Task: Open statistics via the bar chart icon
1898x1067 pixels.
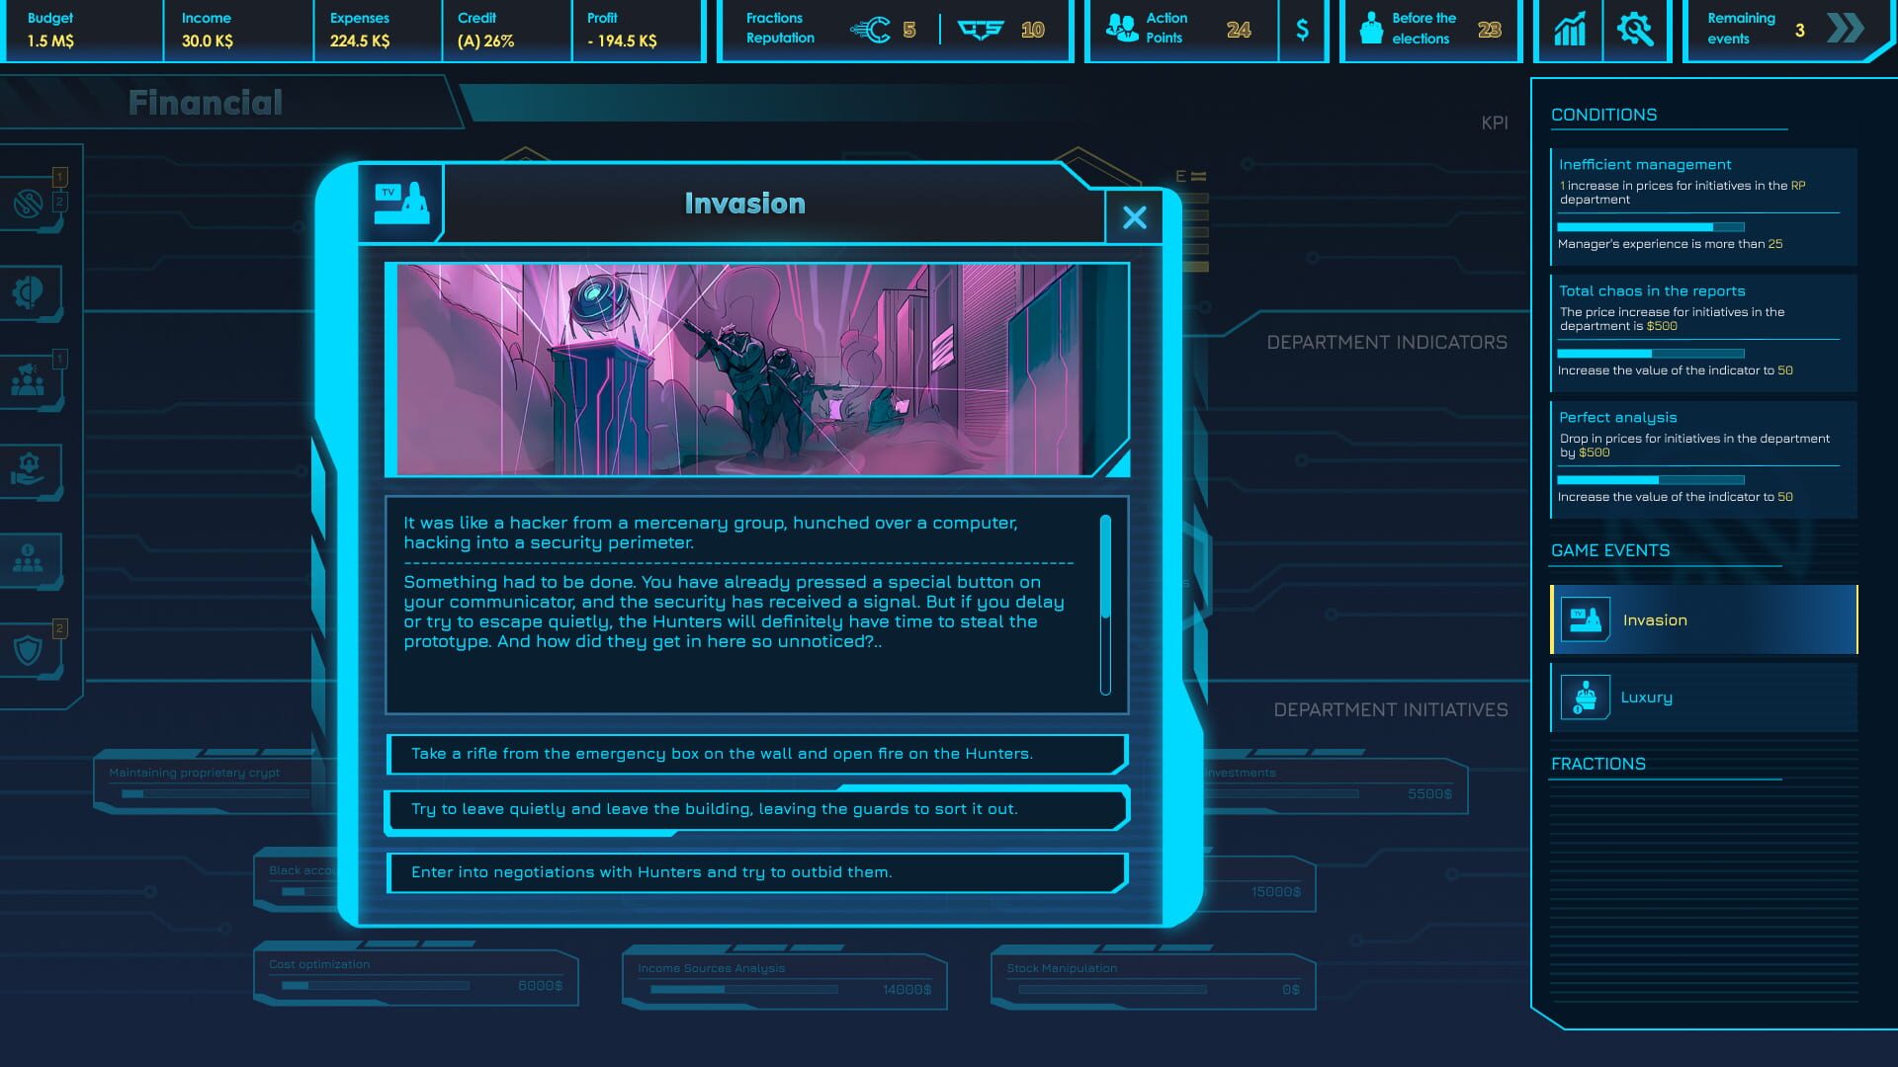Action: click(1568, 31)
